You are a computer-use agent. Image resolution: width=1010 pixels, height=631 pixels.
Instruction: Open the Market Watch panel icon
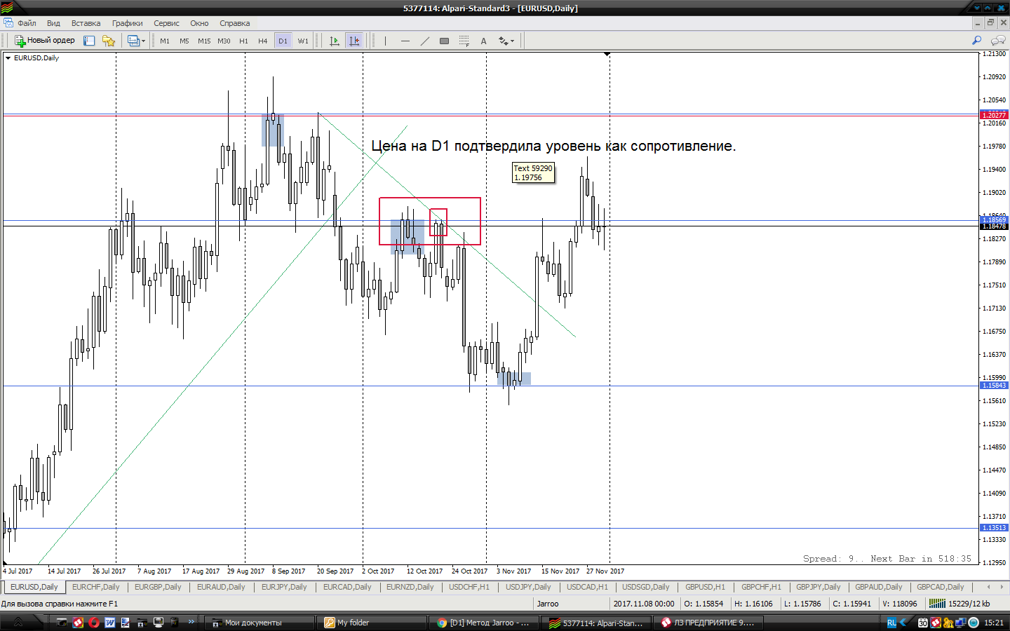89,41
